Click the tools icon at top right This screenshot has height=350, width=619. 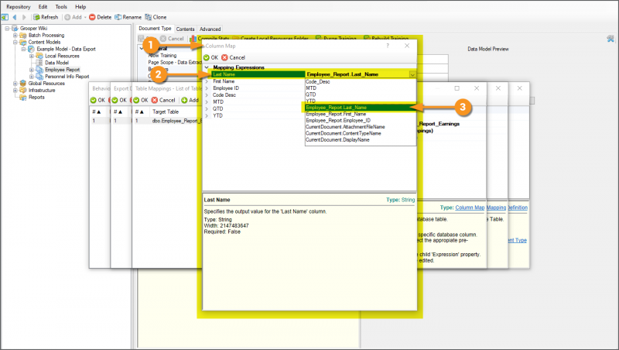tap(610, 39)
